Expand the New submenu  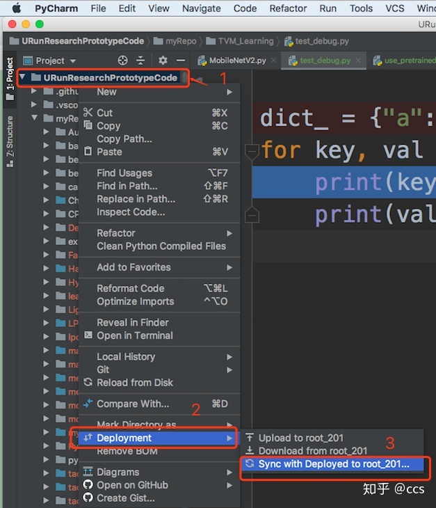coord(159,92)
